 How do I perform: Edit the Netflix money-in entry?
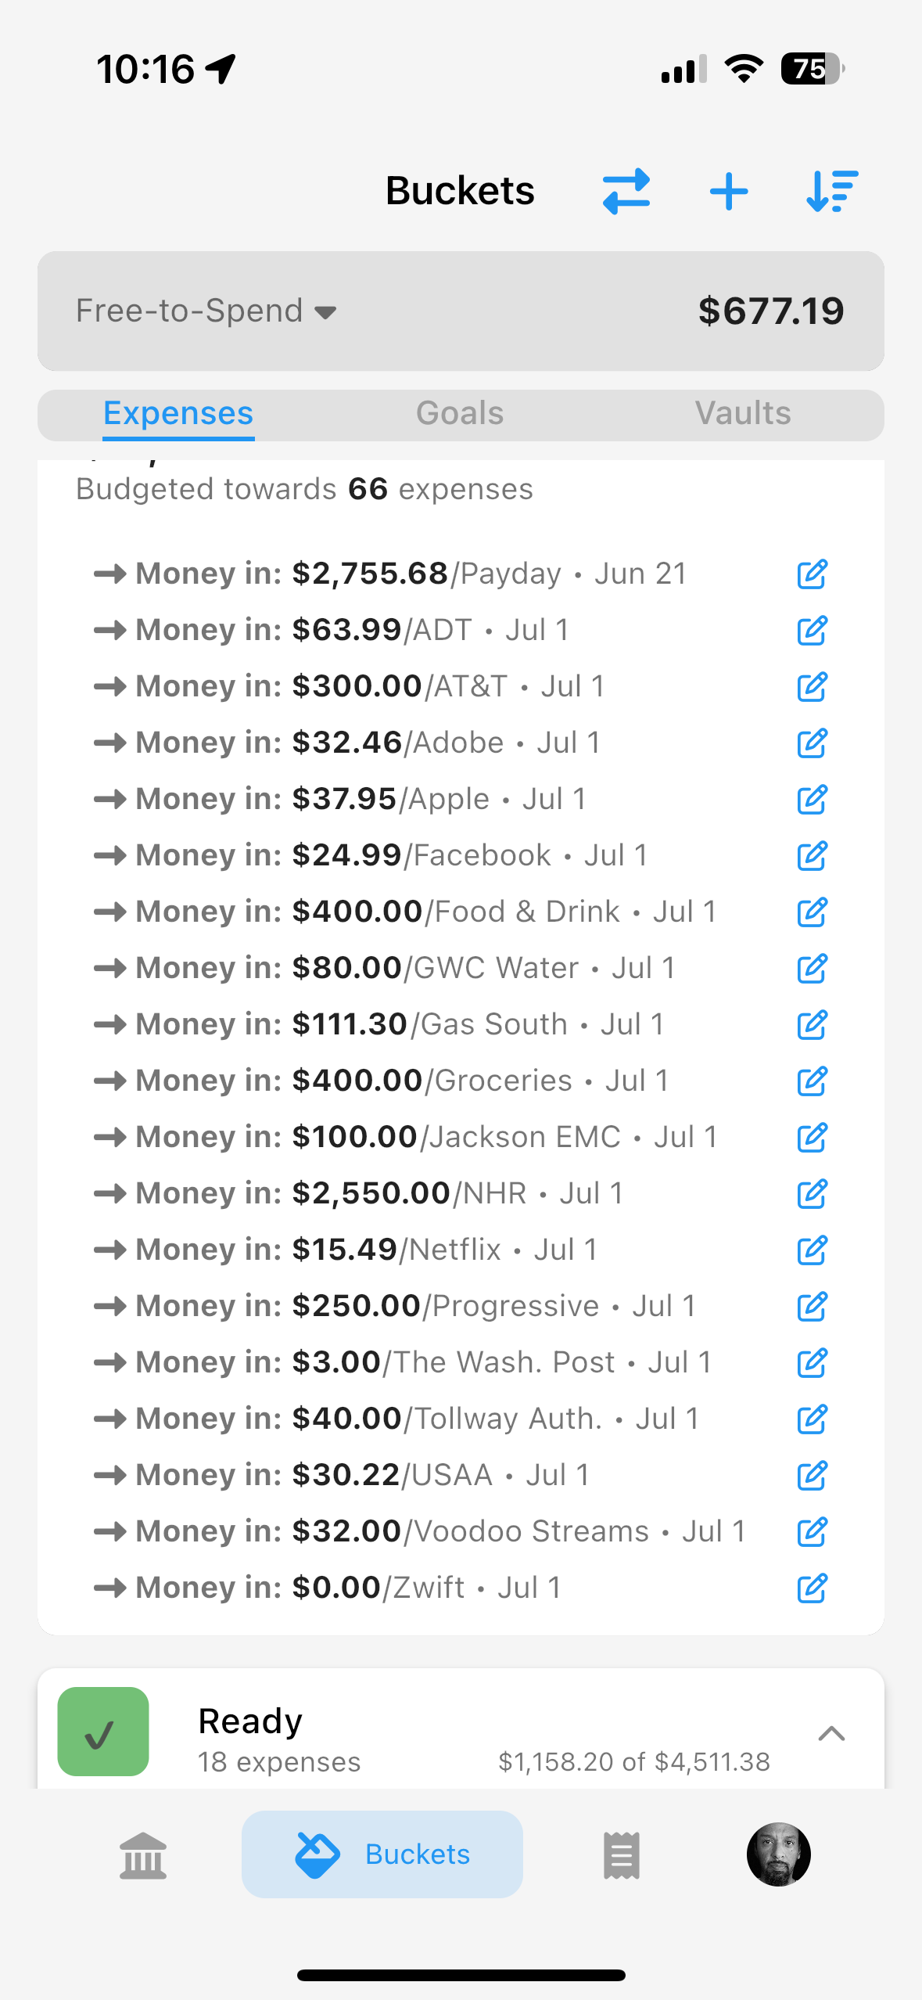pyautogui.click(x=812, y=1250)
